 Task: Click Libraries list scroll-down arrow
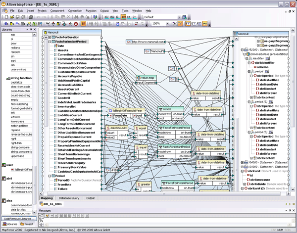[34, 212]
